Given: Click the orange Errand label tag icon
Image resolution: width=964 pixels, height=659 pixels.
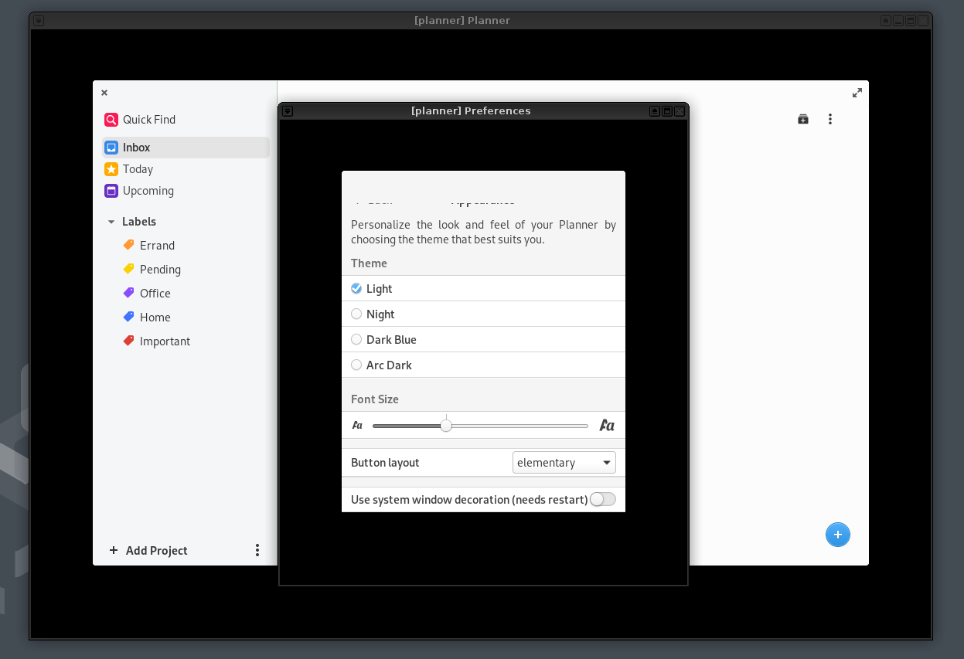Looking at the screenshot, I should [128, 245].
